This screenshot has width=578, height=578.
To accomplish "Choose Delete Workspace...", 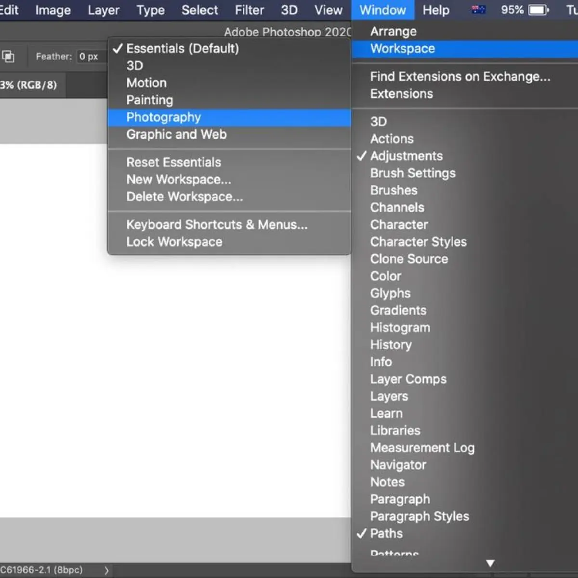I will (x=229, y=197).
